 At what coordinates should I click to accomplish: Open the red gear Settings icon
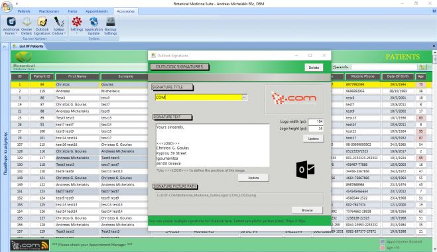coord(77,22)
